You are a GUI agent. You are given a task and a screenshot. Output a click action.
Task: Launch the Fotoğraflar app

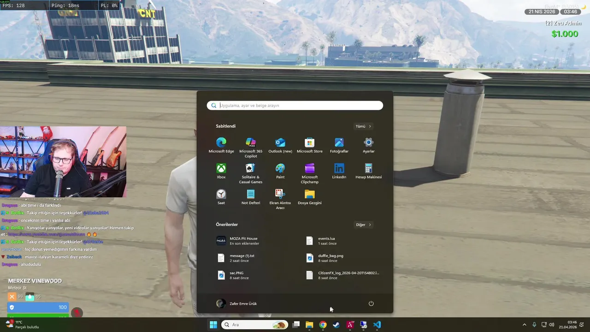(339, 145)
